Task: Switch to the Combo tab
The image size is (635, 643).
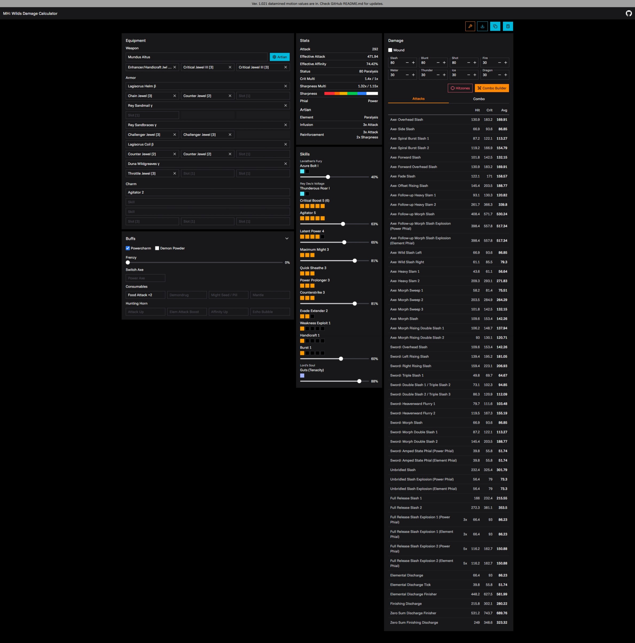Action: click(479, 99)
